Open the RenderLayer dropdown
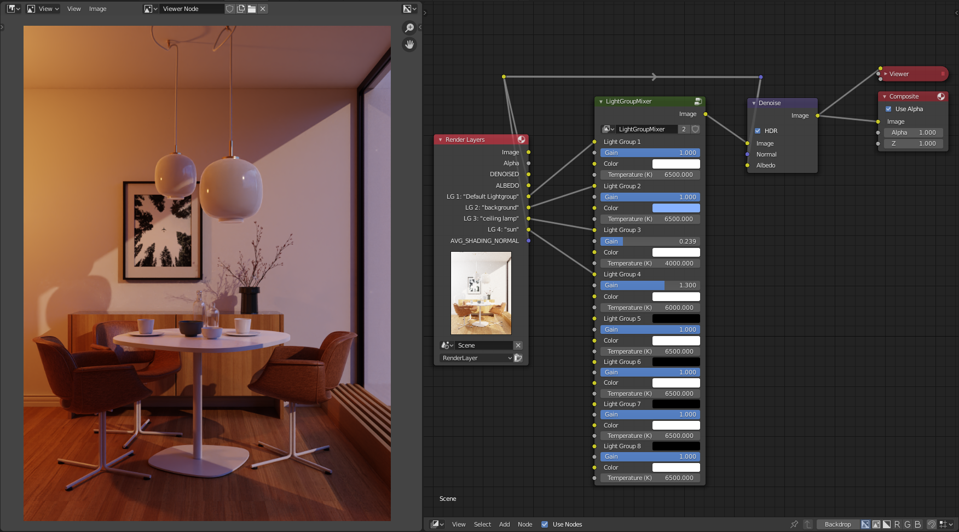The width and height of the screenshot is (959, 532). coord(476,358)
